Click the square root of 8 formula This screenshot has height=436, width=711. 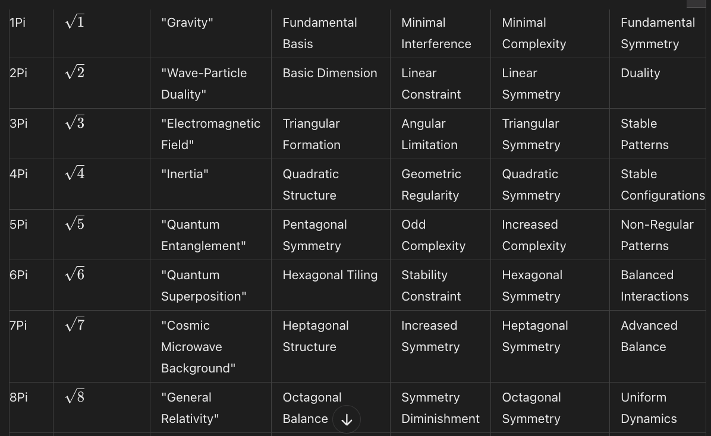(x=75, y=397)
